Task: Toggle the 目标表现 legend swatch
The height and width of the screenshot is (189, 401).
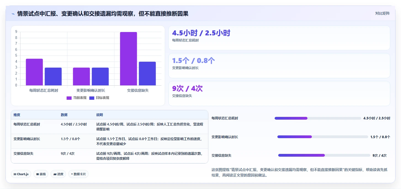Action: click(92, 98)
